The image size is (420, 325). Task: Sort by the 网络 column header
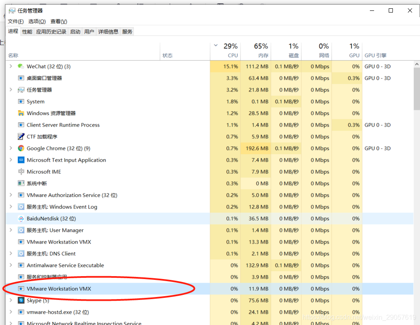click(x=316, y=51)
